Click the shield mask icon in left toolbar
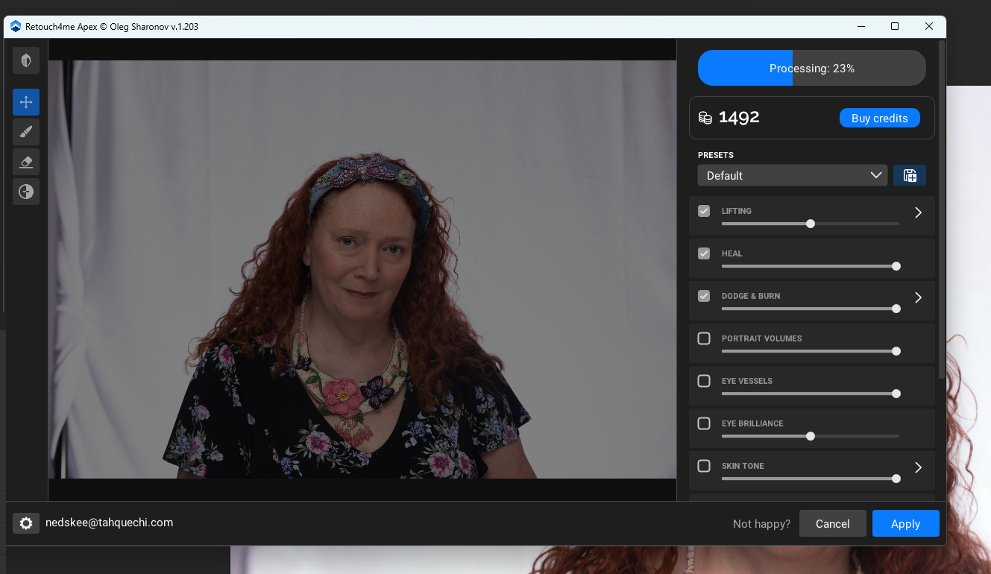Screen dimensions: 991x574 tap(26, 60)
